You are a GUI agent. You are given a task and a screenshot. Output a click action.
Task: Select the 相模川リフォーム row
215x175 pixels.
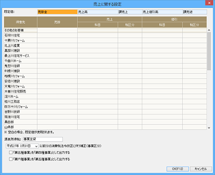pos(105,76)
